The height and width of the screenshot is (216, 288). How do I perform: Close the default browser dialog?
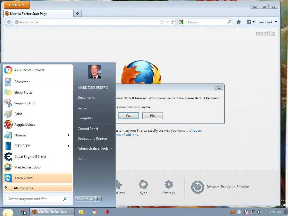(x=219, y=87)
